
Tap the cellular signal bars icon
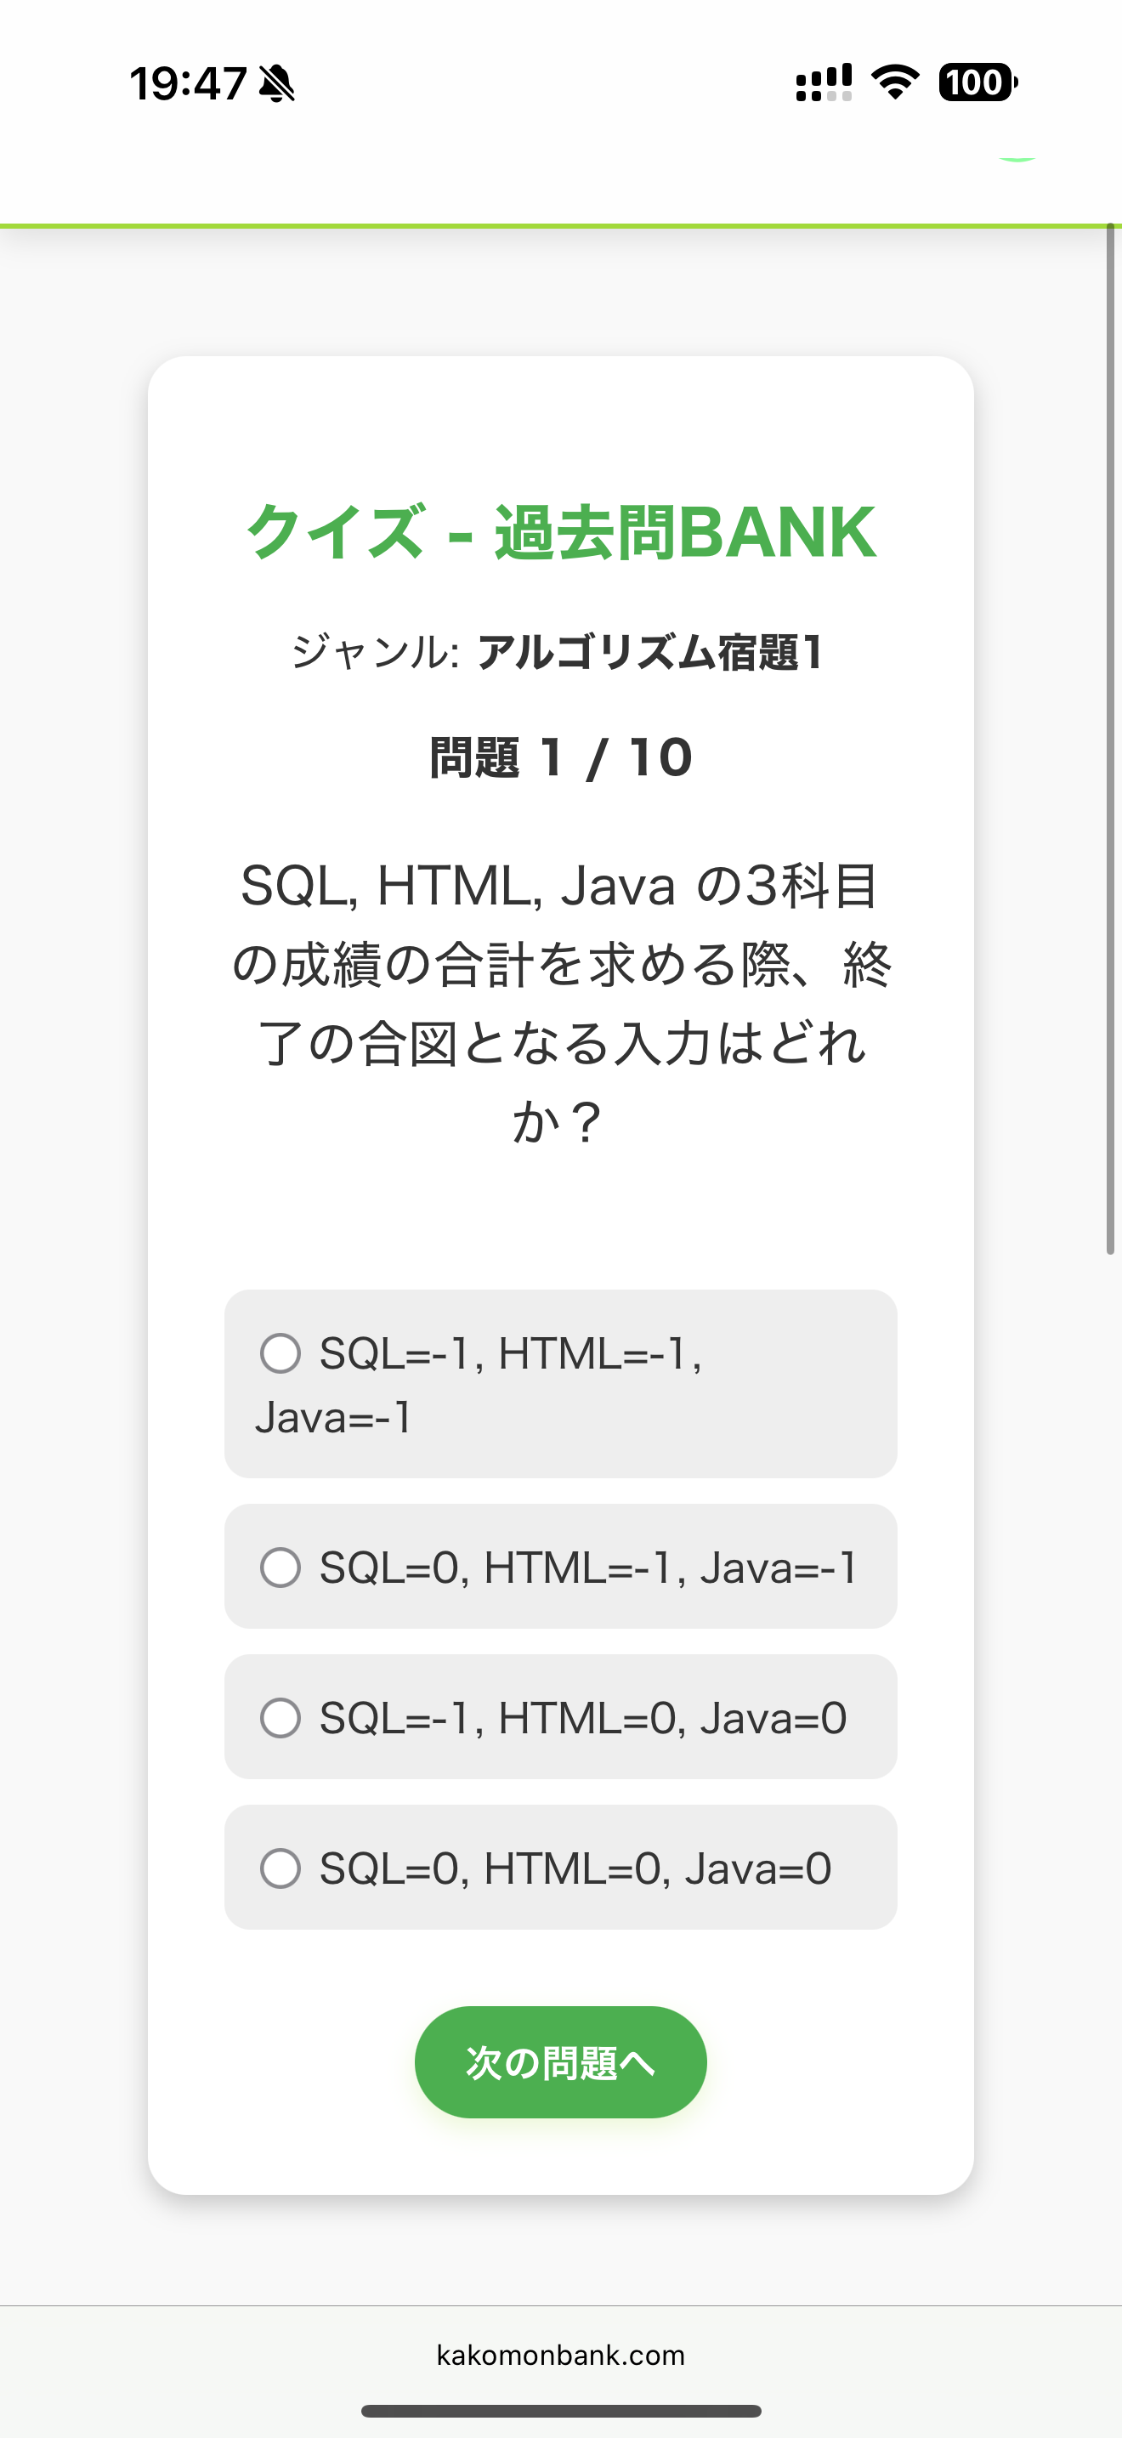tap(823, 82)
